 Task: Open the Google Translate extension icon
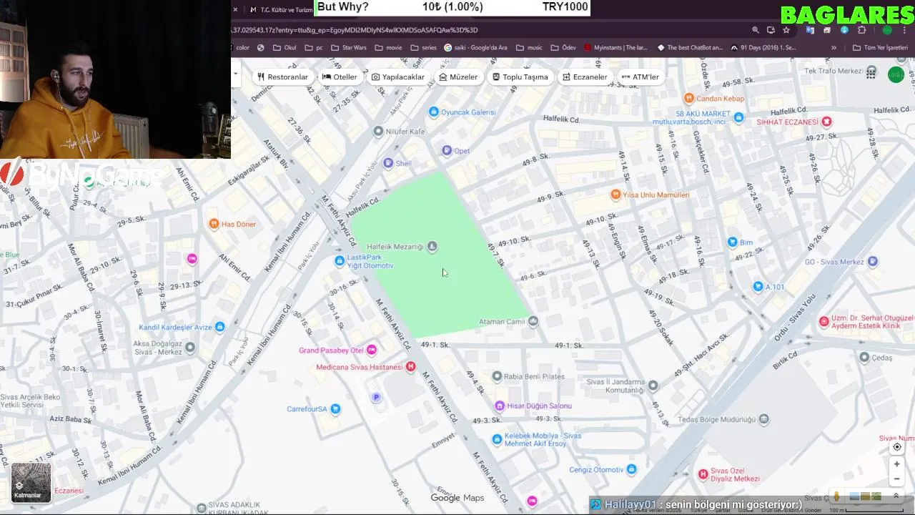(810, 30)
